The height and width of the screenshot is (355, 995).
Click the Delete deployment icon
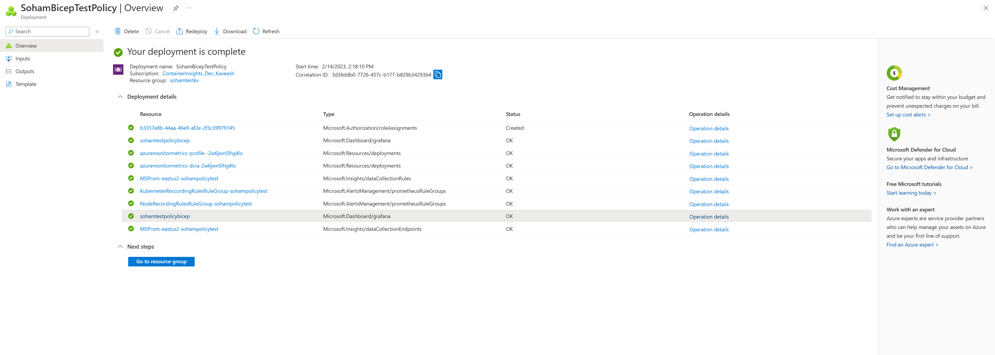point(118,31)
